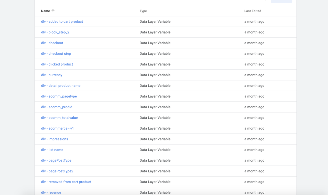Click 'a month ago' in ecommerce - v1 row
Image resolution: width=328 pixels, height=195 pixels.
click(254, 128)
